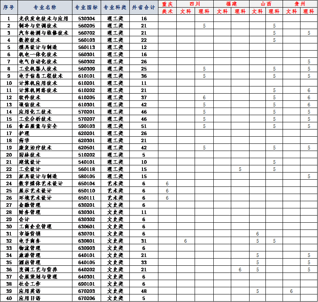The height and width of the screenshot is (302, 318).
Task: Select the 工业机器人技术 cell
Action: (45, 69)
